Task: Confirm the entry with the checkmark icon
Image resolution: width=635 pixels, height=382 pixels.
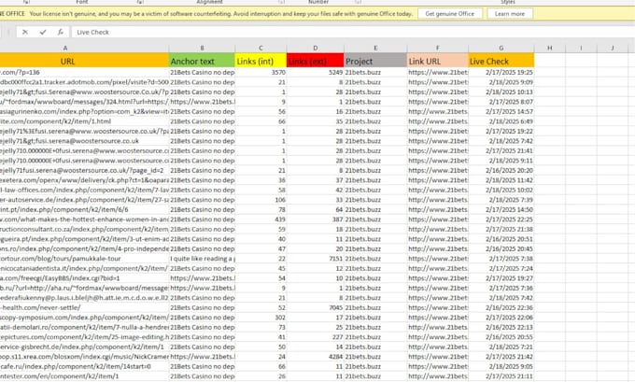Action: pyautogui.click(x=43, y=32)
